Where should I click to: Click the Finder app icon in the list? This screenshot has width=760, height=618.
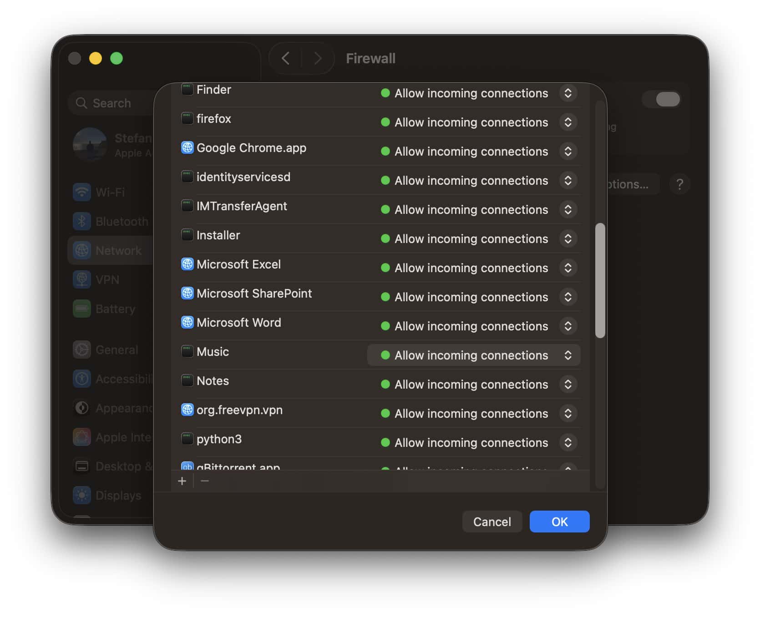pyautogui.click(x=187, y=89)
